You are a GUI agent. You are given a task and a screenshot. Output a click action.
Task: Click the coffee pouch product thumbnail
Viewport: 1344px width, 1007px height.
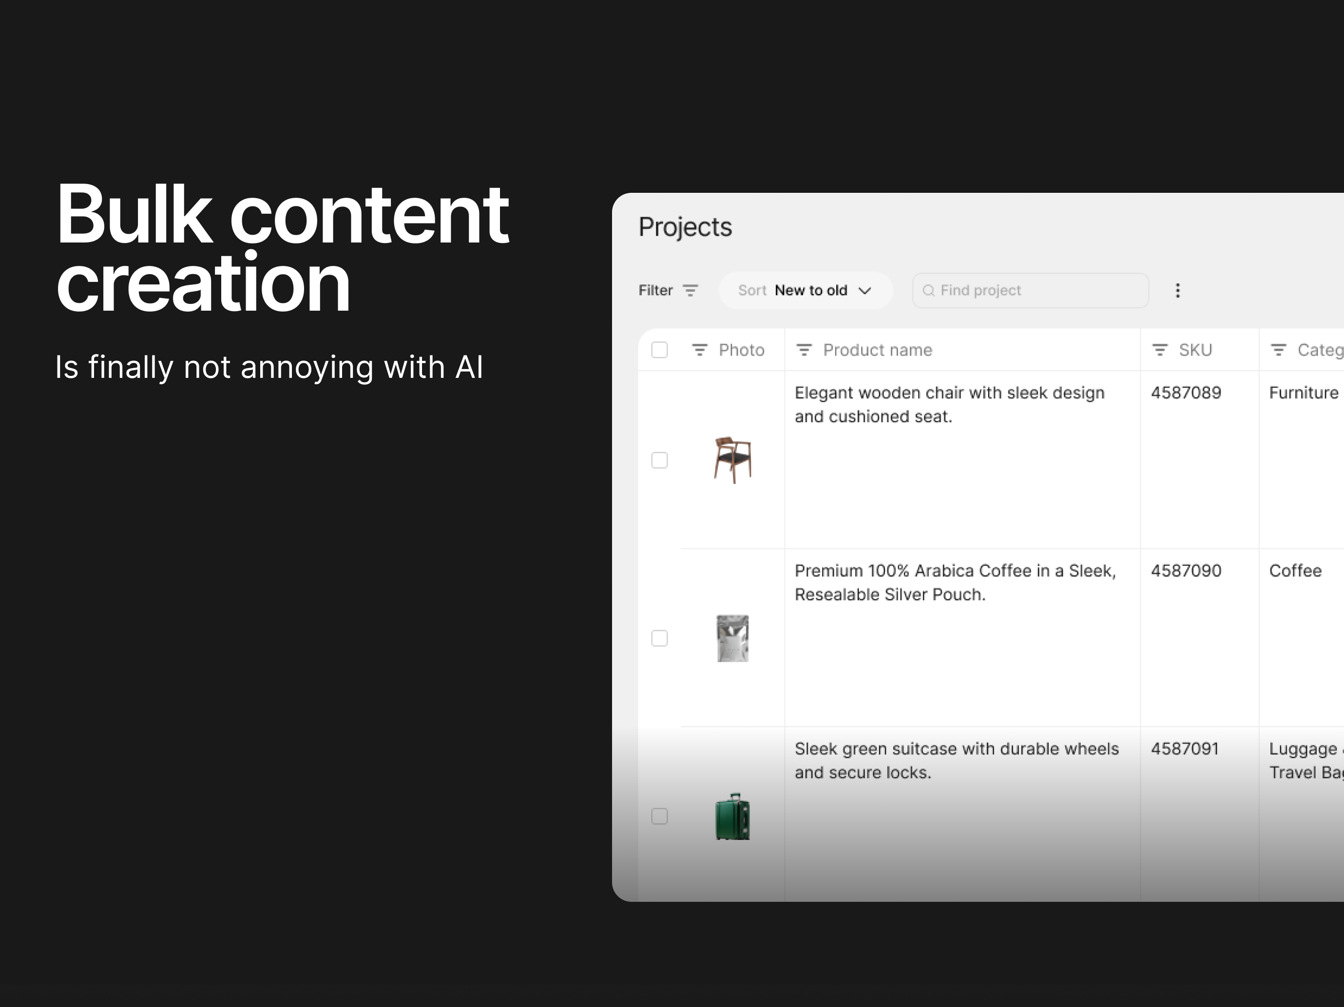coord(733,638)
